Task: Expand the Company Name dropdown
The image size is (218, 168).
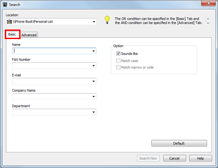Action: coord(94,96)
